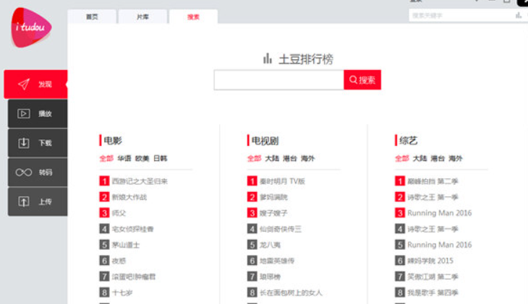This screenshot has height=304, width=528.
Task: Open movie 茅山道士 ranked fifth
Action: (x=126, y=245)
